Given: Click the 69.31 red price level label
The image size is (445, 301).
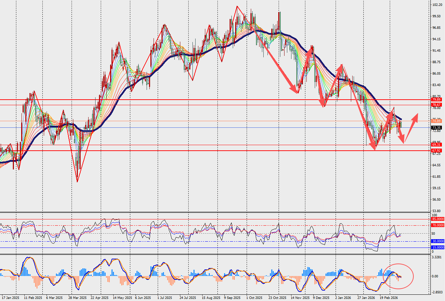Looking at the screenshot, I should pos(436,145).
